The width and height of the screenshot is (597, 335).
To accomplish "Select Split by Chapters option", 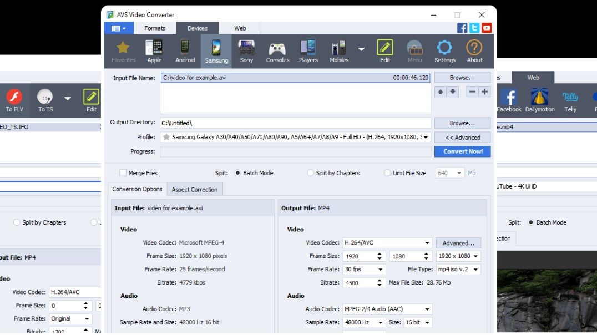I will pyautogui.click(x=310, y=173).
